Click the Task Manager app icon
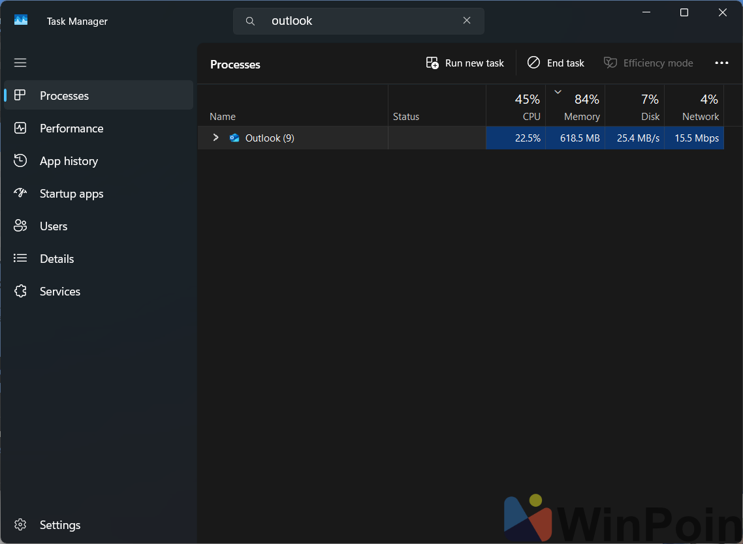This screenshot has height=544, width=743. (21, 20)
